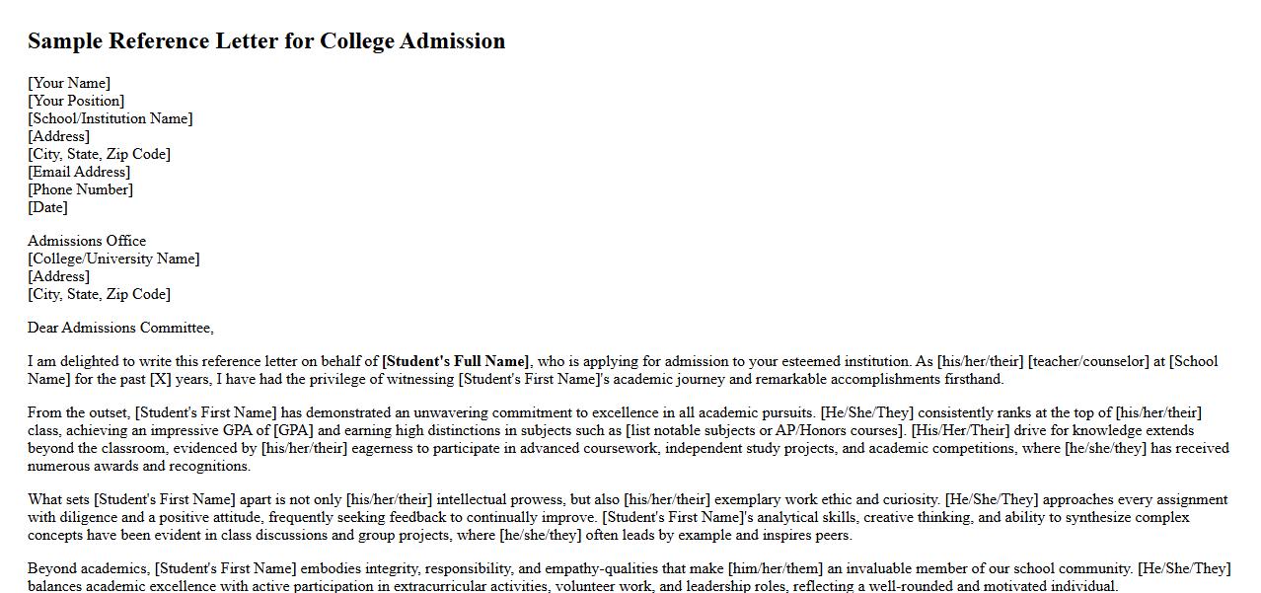Click the [X] years placeholder
Viewport: 1261px width, 593px height.
[x=161, y=379]
